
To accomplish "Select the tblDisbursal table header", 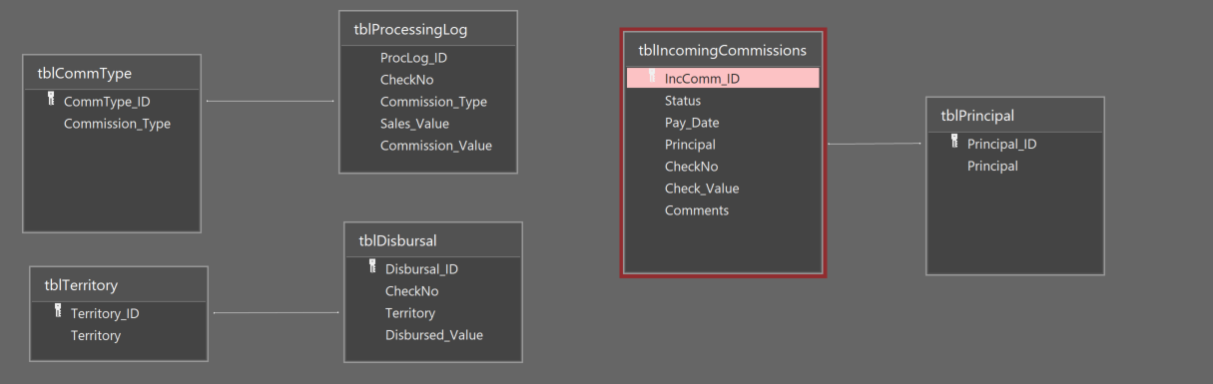I will coord(433,240).
